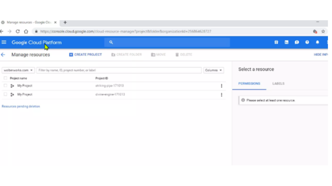Screen dimensions: 332x186
Task: Open more options for striking-pipe-171013
Action: pyautogui.click(x=222, y=86)
